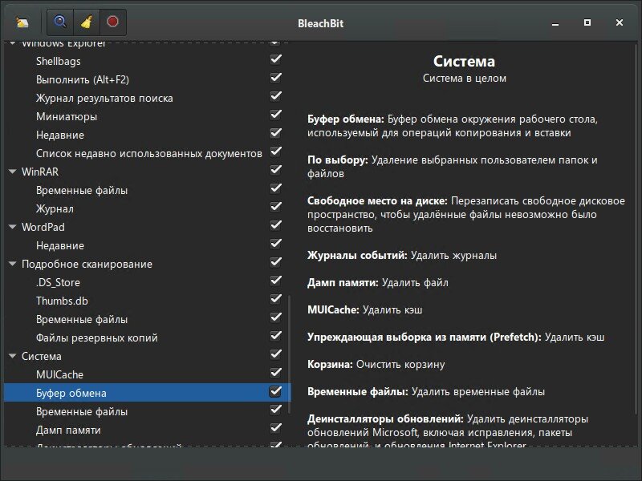Click the Подробное сканирование label
The width and height of the screenshot is (642, 481).
point(87,265)
